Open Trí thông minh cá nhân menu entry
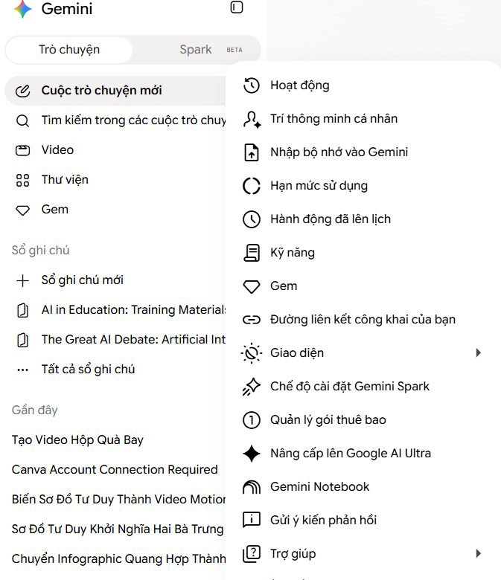The width and height of the screenshot is (501, 580). [363, 119]
